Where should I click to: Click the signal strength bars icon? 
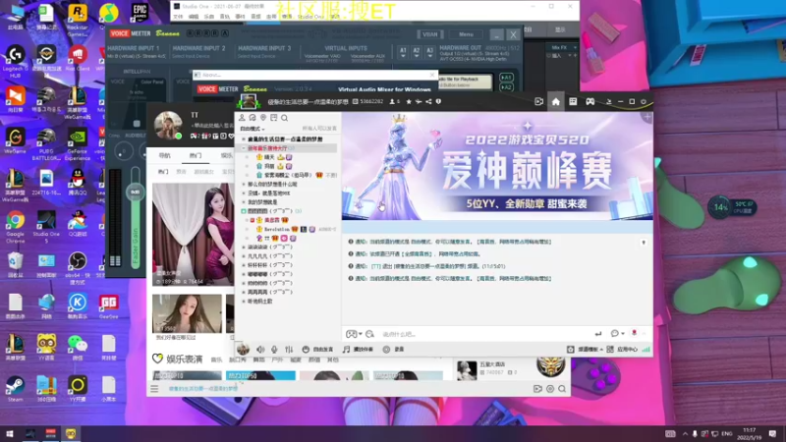pos(646,350)
